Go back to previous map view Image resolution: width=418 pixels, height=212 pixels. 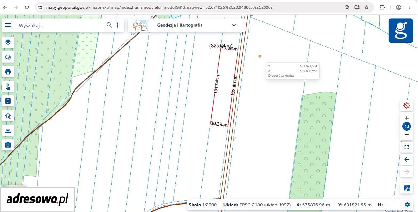point(407,160)
